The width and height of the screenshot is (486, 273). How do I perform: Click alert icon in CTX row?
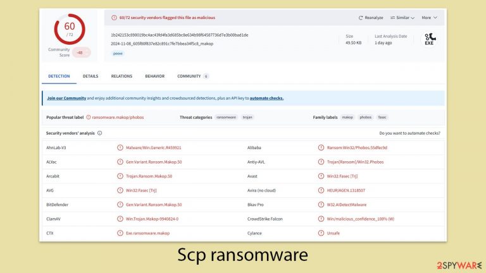point(120,233)
